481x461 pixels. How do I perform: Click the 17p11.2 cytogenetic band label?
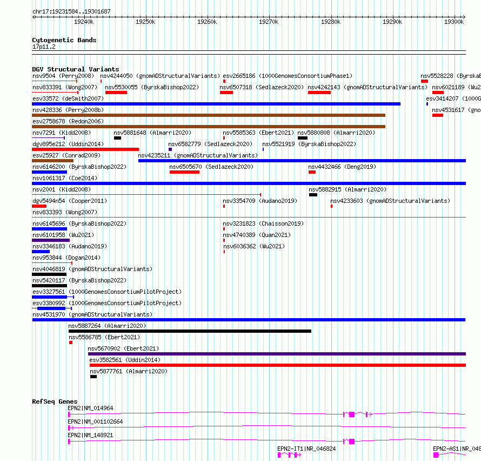44,47
